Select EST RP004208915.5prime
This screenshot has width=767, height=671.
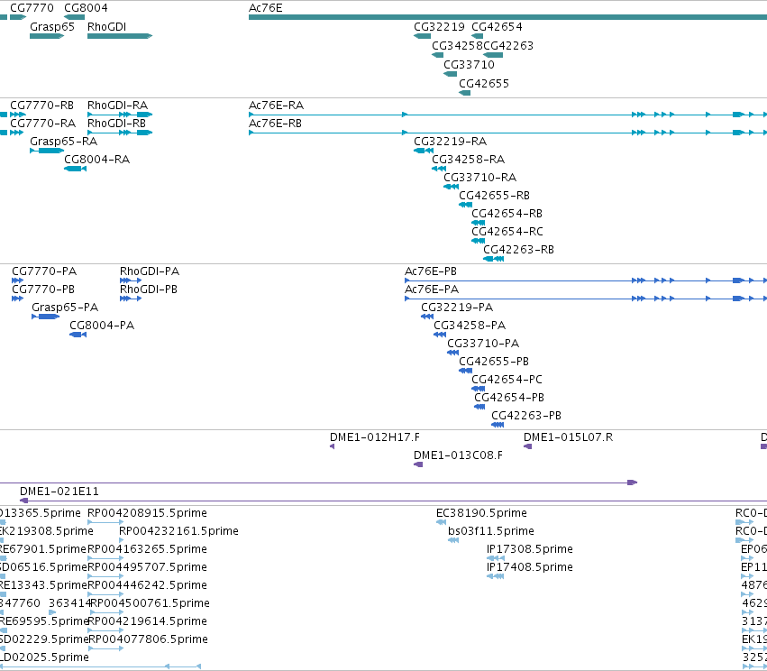[147, 513]
